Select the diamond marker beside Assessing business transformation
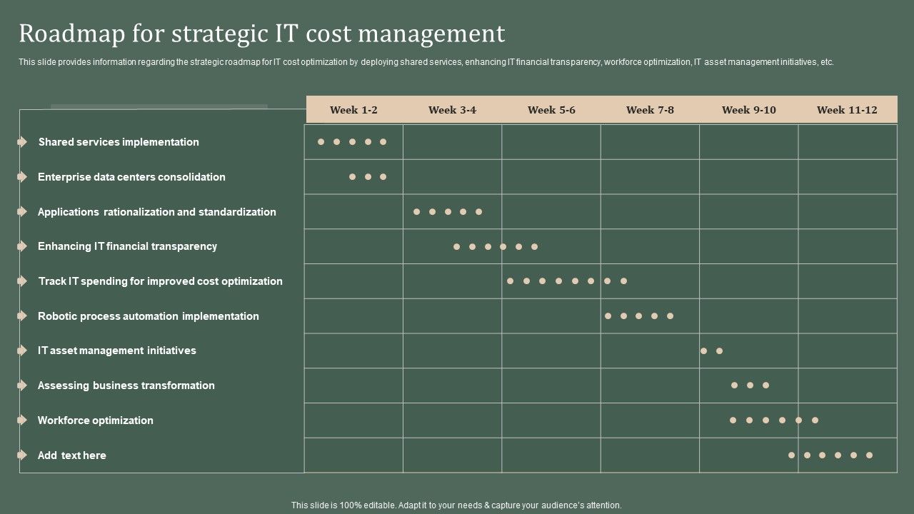The width and height of the screenshot is (914, 514). point(21,385)
